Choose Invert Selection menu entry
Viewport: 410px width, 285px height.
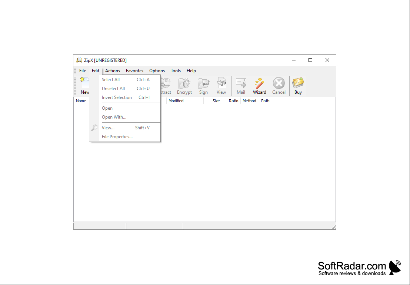pyautogui.click(x=125, y=97)
